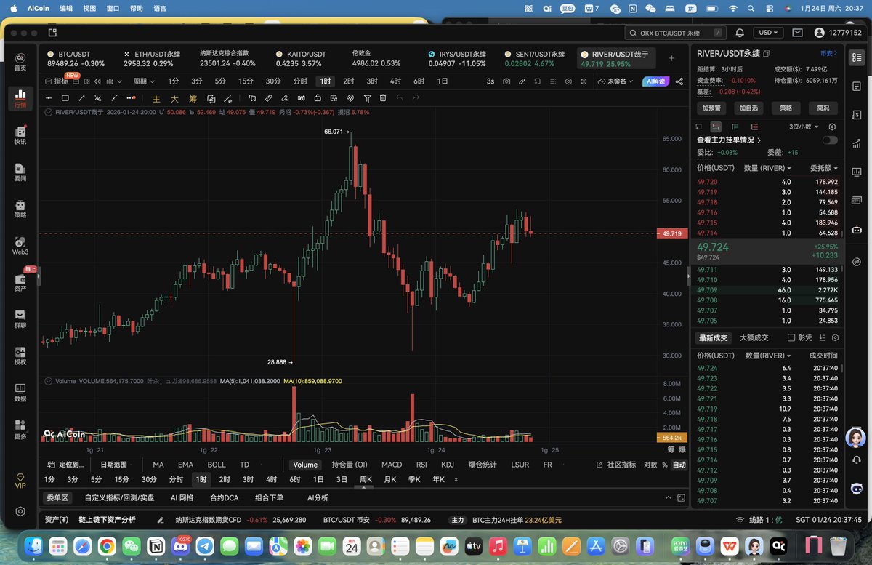Open the 委托额 column dropdown

click(824, 168)
